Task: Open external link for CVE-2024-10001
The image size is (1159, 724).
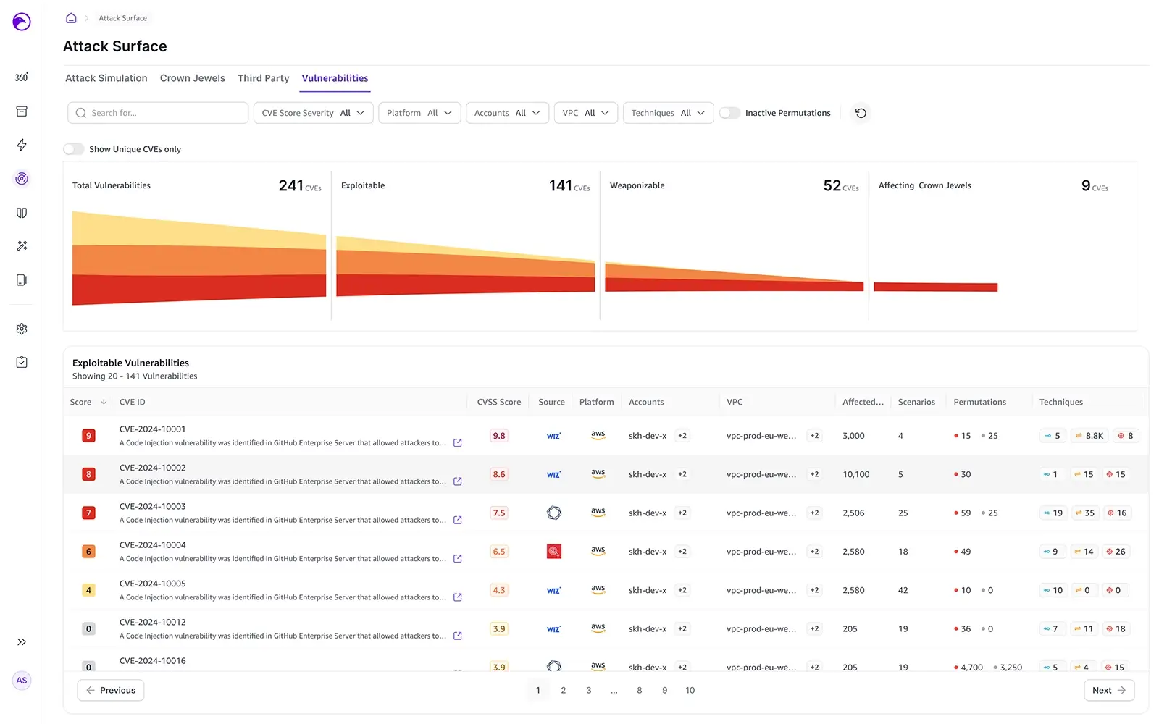Action: pos(457,442)
